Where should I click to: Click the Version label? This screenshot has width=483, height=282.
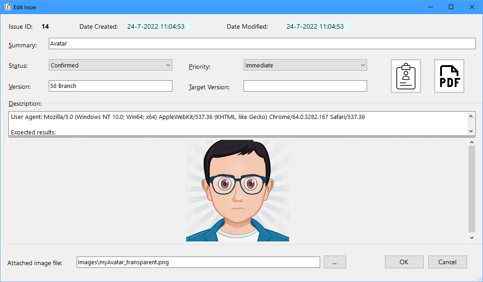click(20, 87)
